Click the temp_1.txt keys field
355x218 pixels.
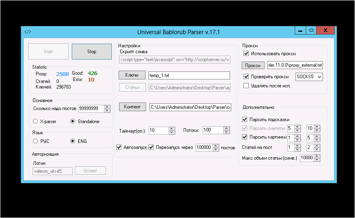pos(189,75)
